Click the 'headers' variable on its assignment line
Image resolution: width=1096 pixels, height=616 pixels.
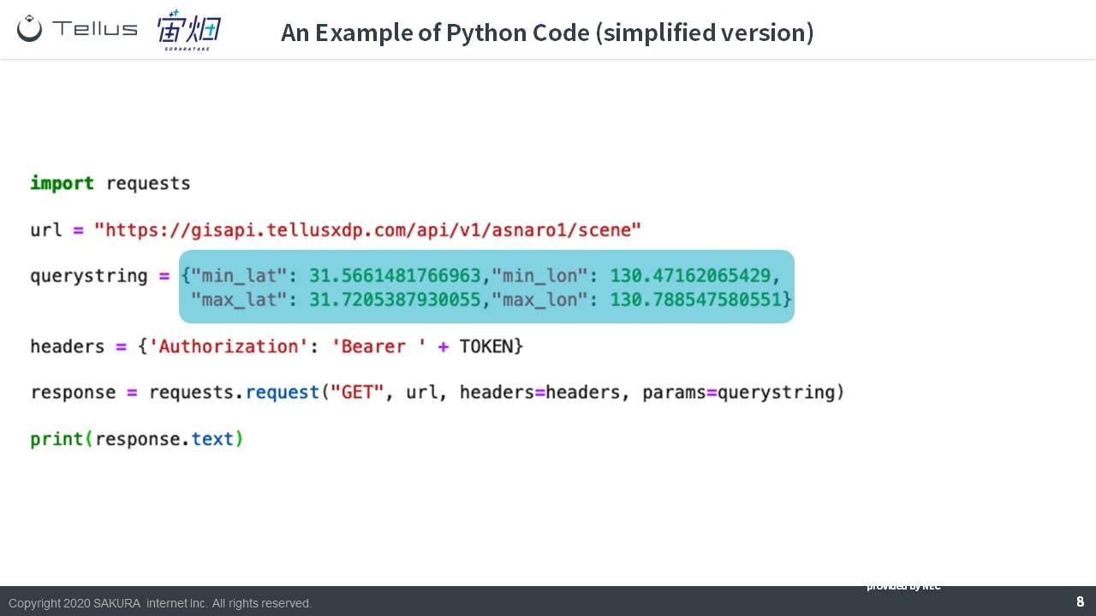tap(68, 346)
